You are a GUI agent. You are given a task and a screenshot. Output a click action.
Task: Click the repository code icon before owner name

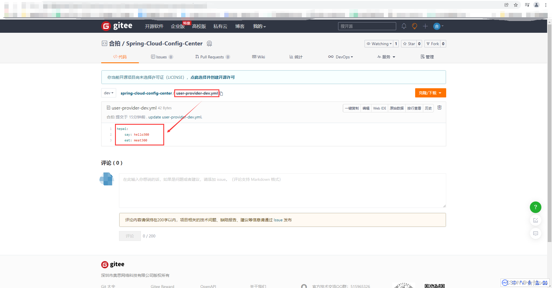104,43
